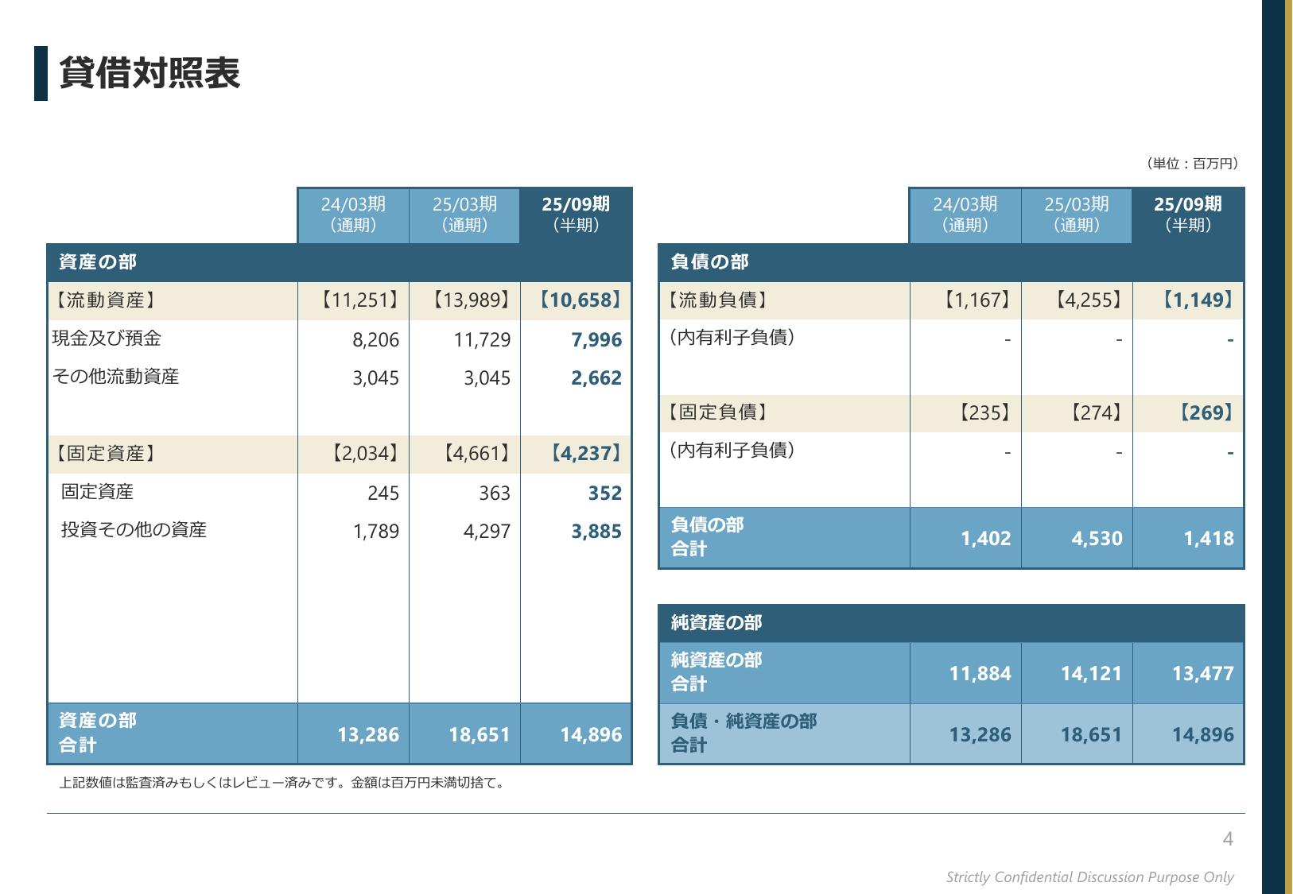This screenshot has width=1293, height=894.
Task: Select the その他流動資産 row label
Action: [x=116, y=377]
